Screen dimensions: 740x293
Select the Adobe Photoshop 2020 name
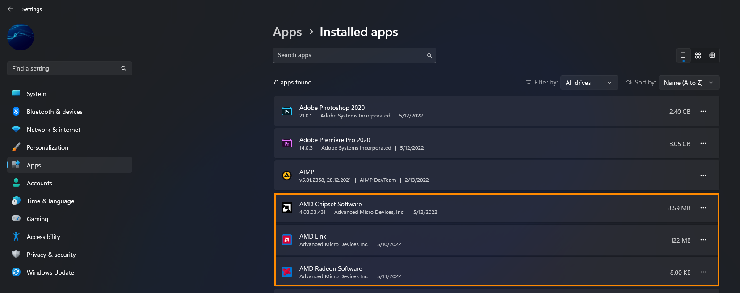(332, 108)
